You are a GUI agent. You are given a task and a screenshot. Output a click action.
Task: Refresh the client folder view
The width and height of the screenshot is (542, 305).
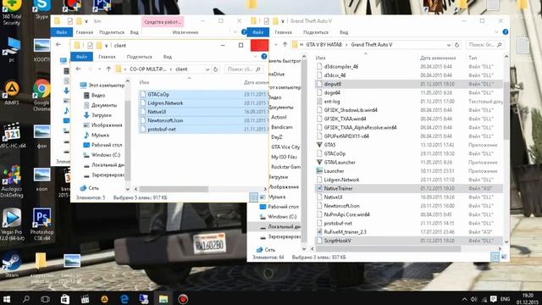tap(216, 69)
